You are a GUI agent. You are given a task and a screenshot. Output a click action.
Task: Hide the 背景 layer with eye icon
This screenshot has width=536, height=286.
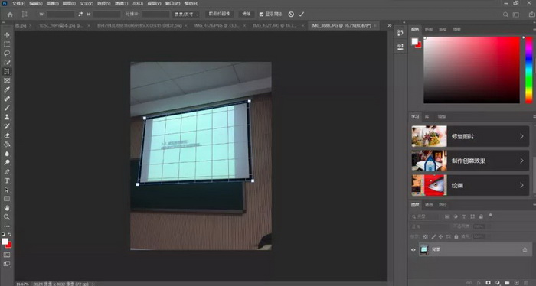point(413,249)
